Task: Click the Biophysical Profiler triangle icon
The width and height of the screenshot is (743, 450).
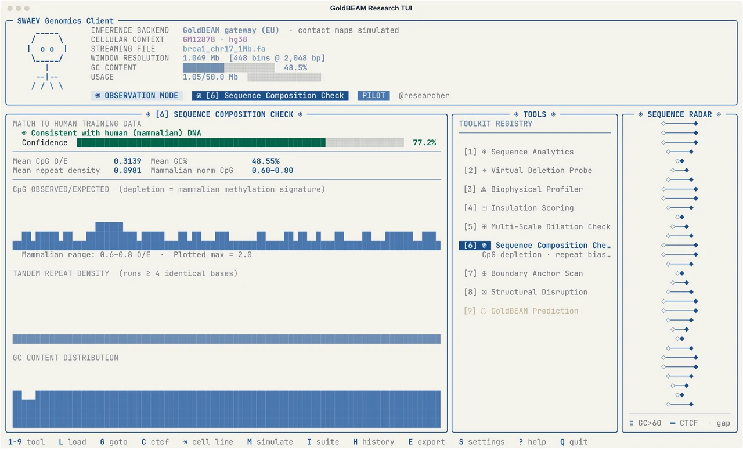Action: coord(484,189)
